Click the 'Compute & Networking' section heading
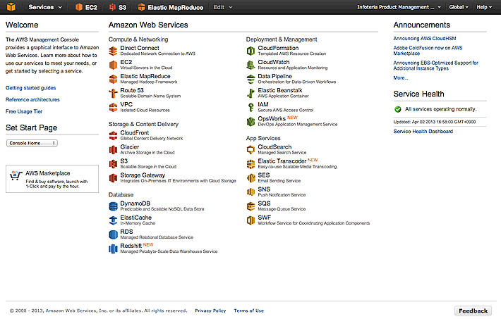The height and width of the screenshot is (319, 501). click(138, 39)
